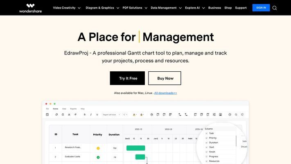Viewport: 291px width, 164px height.
Task: Toggle the Task column checkbox
Action: point(206,133)
